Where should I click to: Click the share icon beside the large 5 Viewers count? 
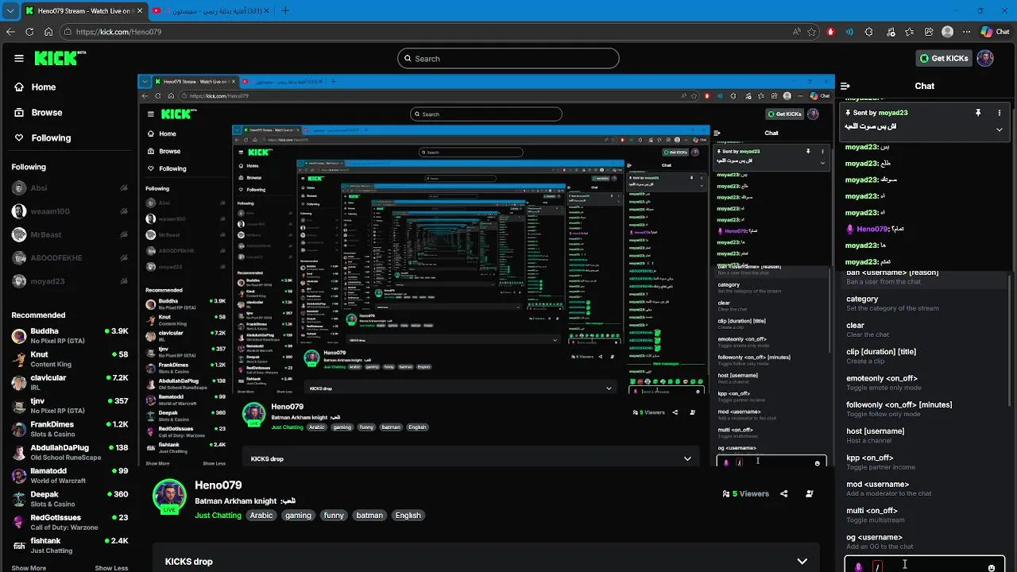point(783,493)
